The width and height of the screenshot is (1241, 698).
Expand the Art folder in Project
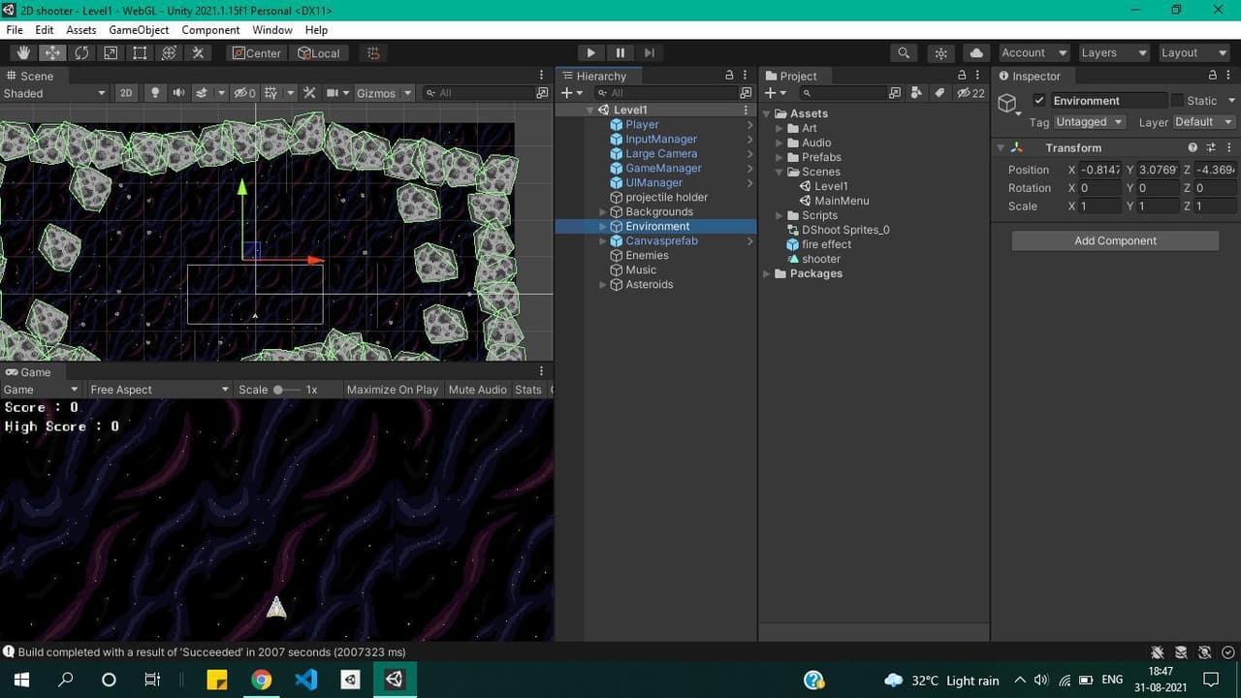(780, 128)
